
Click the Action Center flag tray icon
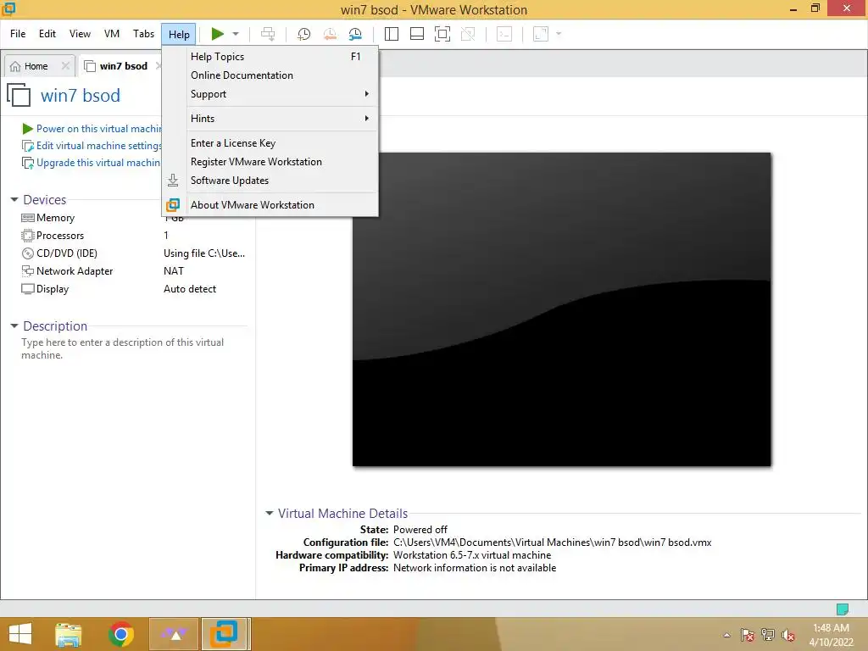point(747,635)
